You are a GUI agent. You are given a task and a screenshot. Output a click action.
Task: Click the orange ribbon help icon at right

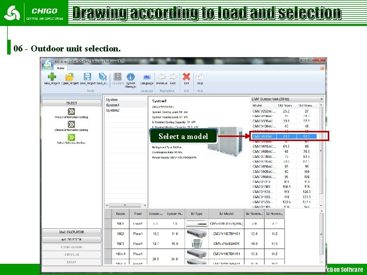point(322,68)
